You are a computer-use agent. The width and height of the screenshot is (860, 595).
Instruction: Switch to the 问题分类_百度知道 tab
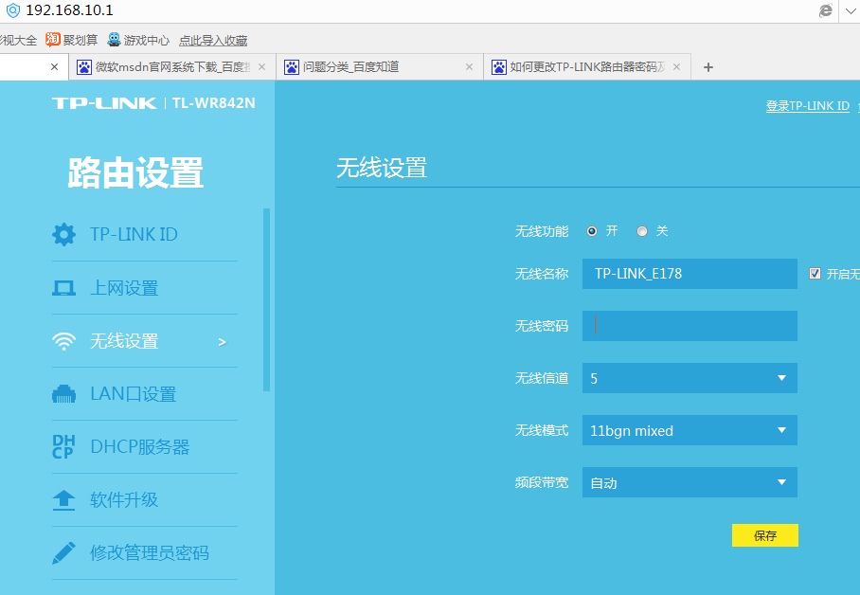[380, 67]
